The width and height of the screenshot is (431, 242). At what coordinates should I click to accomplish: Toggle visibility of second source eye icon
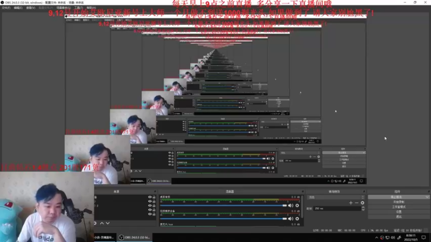150,201
